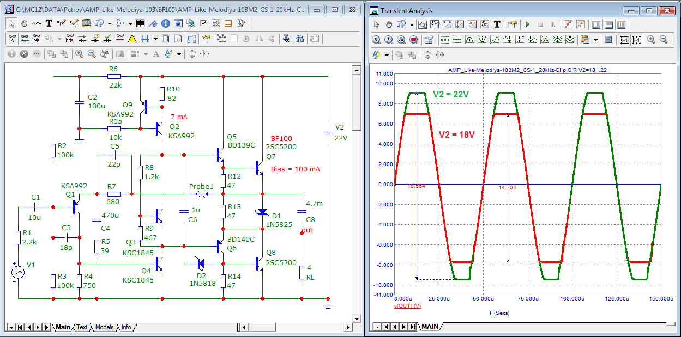The width and height of the screenshot is (681, 337).
Task: Click the blue Info icon
Action: click(x=165, y=23)
